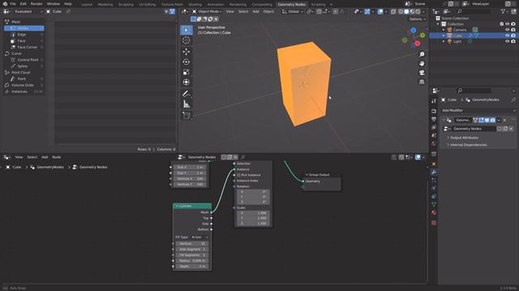Select Edge domain in spreadsheet

click(24, 34)
